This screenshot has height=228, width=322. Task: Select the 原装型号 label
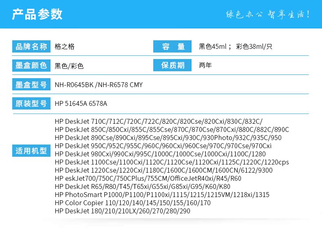[x=31, y=103]
